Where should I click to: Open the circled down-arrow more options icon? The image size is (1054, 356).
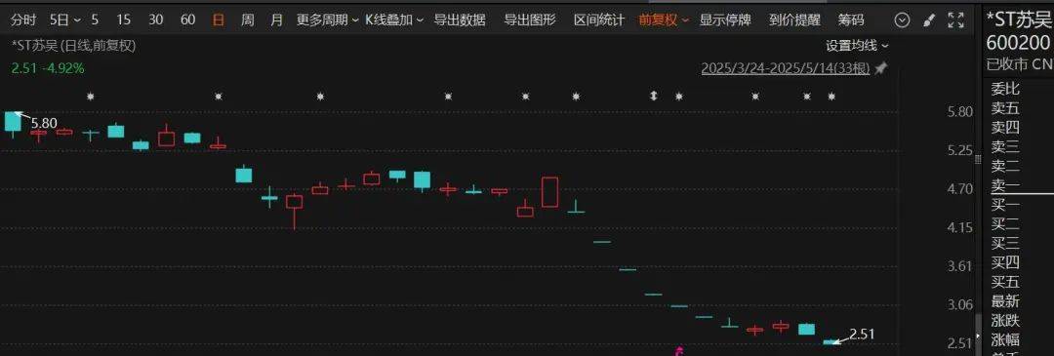click(902, 20)
